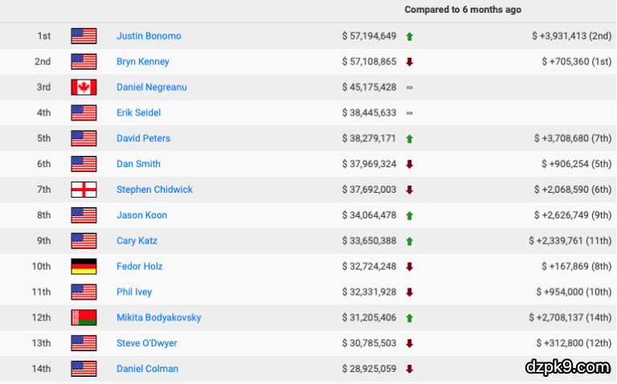Click Bryn Kenney's $57,108,865 earnings
Image resolution: width=617 pixels, height=384 pixels.
(x=369, y=62)
